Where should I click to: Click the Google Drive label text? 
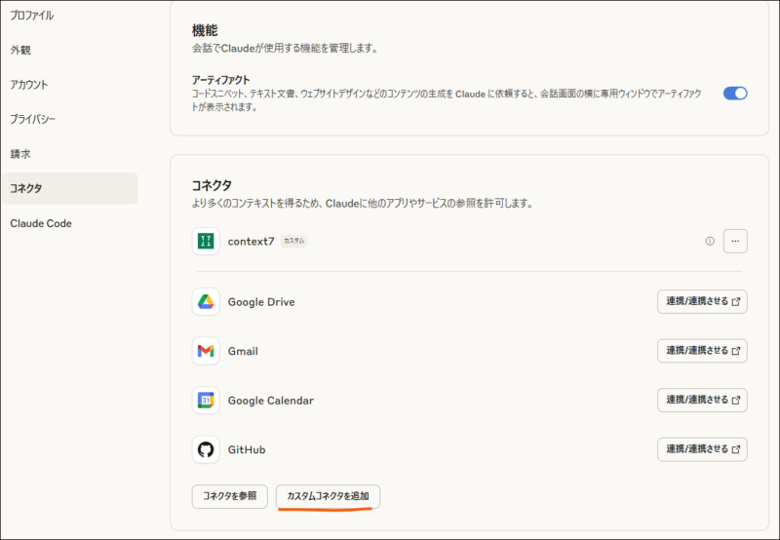click(x=261, y=302)
